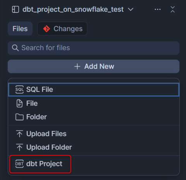Click the plus icon in Add New

coord(77,66)
